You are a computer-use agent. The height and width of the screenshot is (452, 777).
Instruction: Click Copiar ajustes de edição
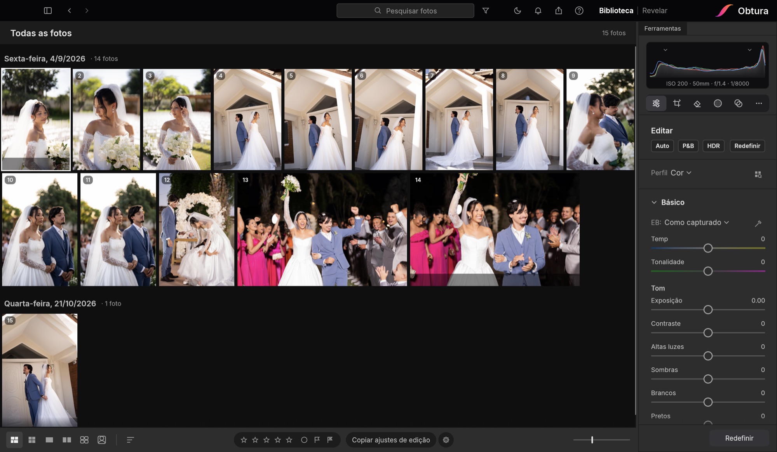click(391, 440)
